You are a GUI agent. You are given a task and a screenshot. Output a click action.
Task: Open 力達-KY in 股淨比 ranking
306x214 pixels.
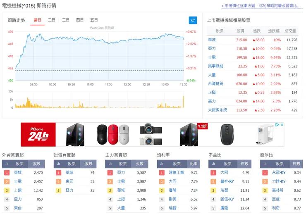point(279,181)
